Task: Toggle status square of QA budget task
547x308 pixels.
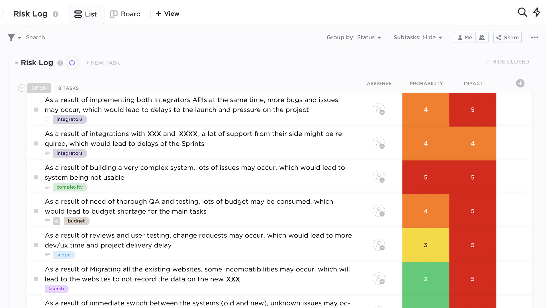Action: 36,211
